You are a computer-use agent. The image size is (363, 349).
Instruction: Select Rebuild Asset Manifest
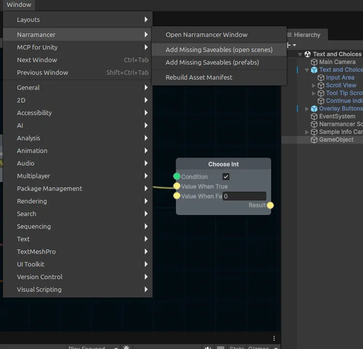[219, 77]
